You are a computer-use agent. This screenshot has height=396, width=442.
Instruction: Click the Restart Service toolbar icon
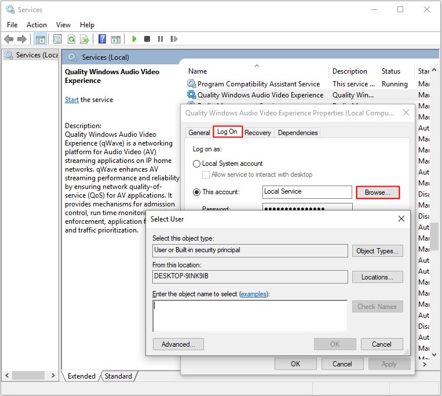coord(174,39)
